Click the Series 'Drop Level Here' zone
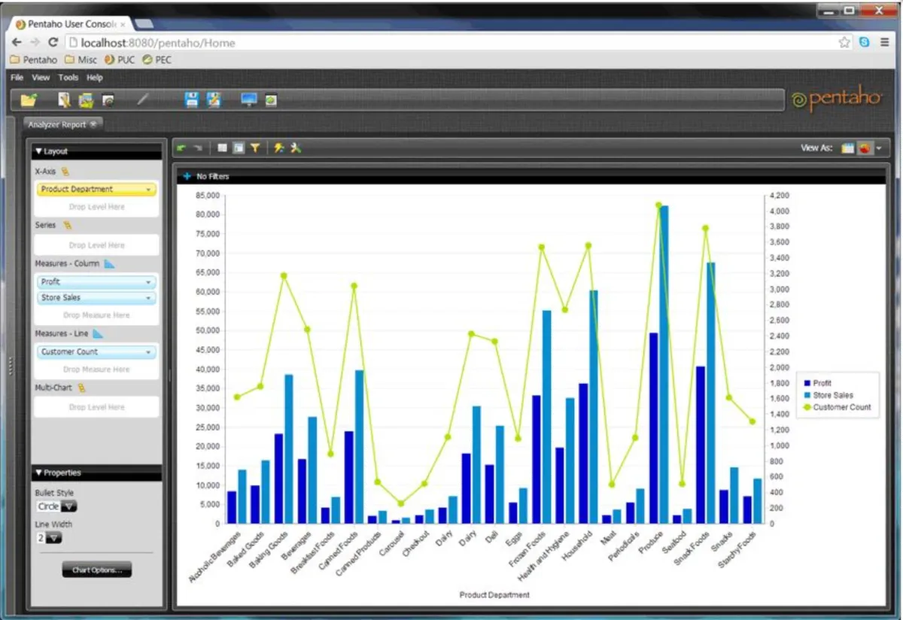This screenshot has width=903, height=620. [97, 245]
